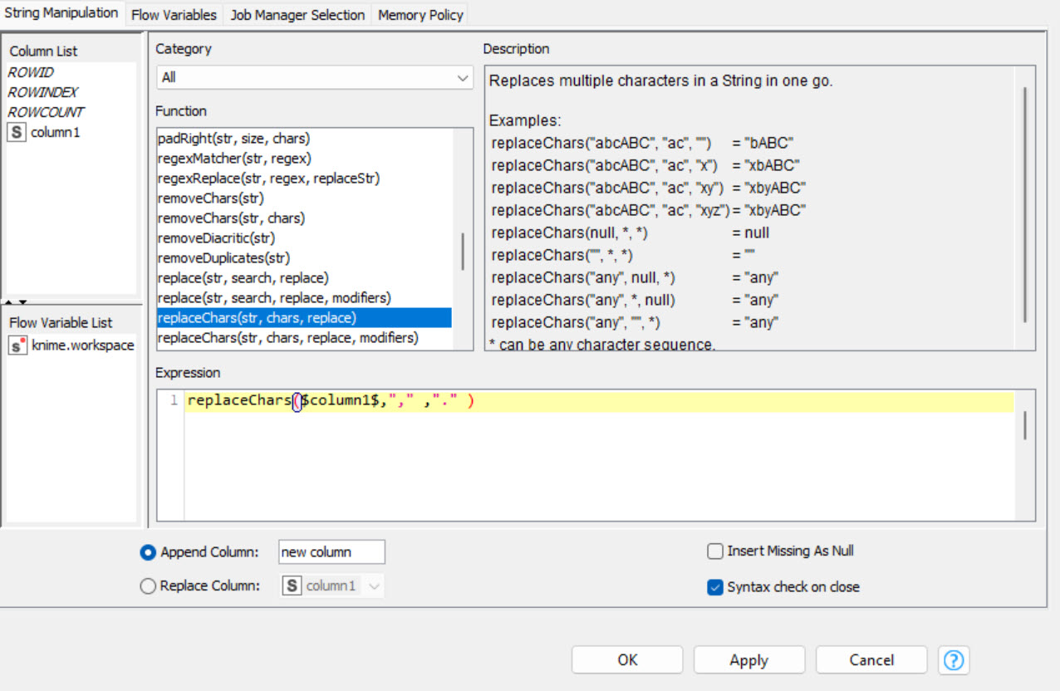Confirm settings with the OK button

click(626, 659)
